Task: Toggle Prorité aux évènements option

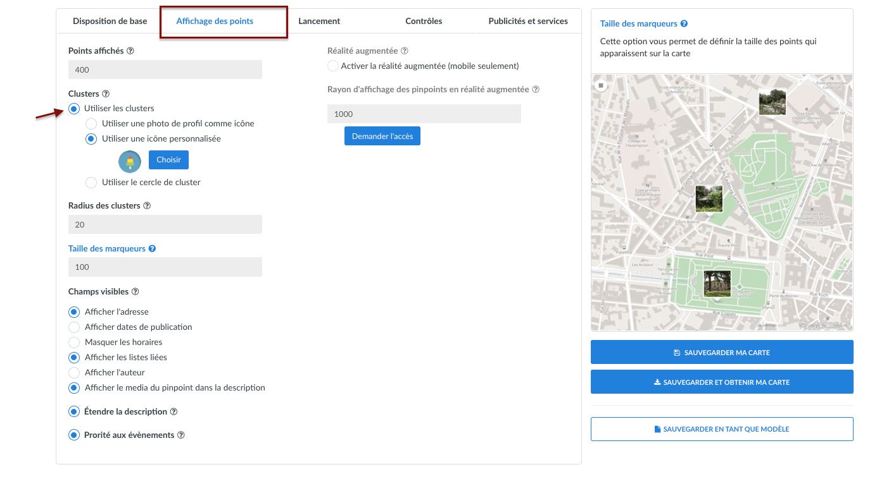Action: (x=74, y=435)
